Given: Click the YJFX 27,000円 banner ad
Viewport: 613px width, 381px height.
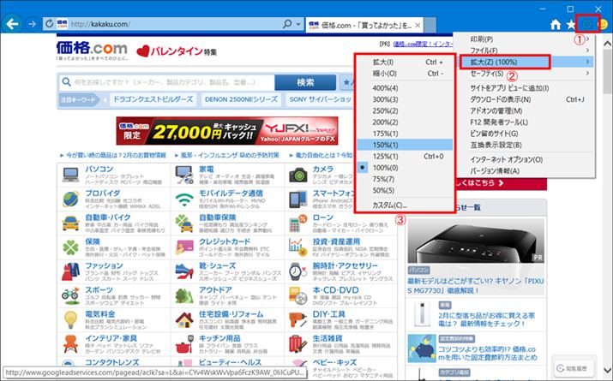Looking at the screenshot, I should tap(226, 131).
